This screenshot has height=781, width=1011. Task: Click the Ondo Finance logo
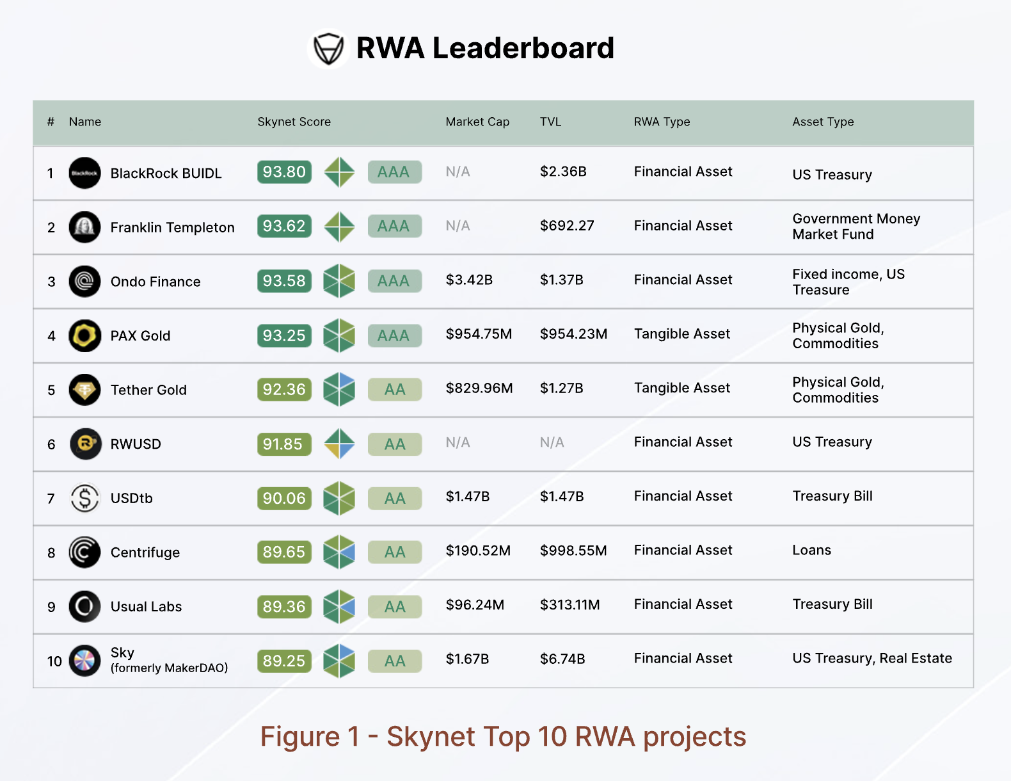click(84, 281)
